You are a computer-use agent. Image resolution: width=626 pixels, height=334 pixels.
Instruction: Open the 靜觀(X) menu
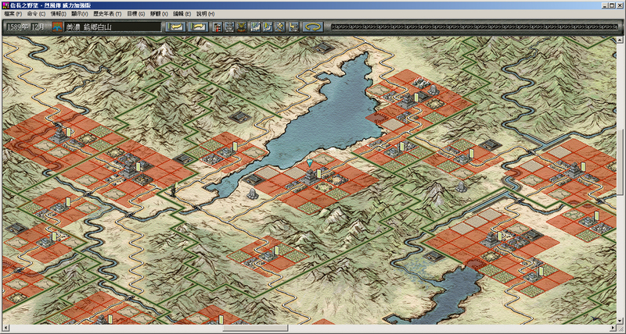(159, 13)
